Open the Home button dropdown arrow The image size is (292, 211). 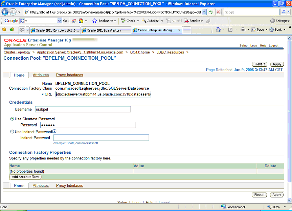pyautogui.click(x=224, y=30)
